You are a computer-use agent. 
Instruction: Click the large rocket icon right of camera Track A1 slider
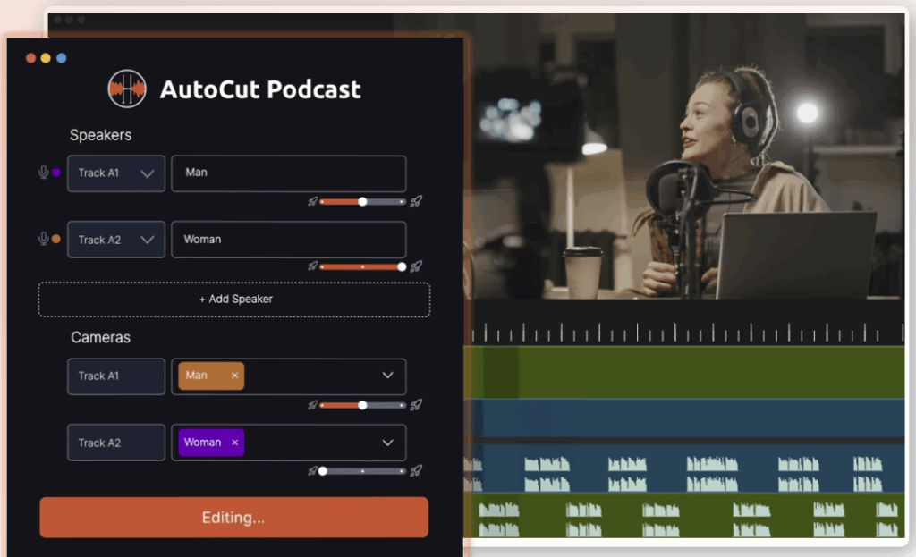416,405
